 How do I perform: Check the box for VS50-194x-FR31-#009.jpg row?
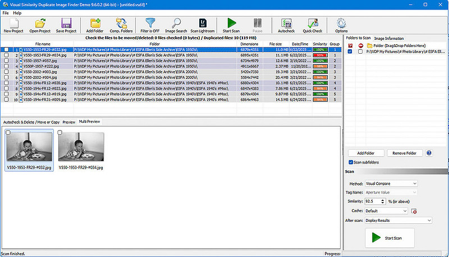[6, 100]
